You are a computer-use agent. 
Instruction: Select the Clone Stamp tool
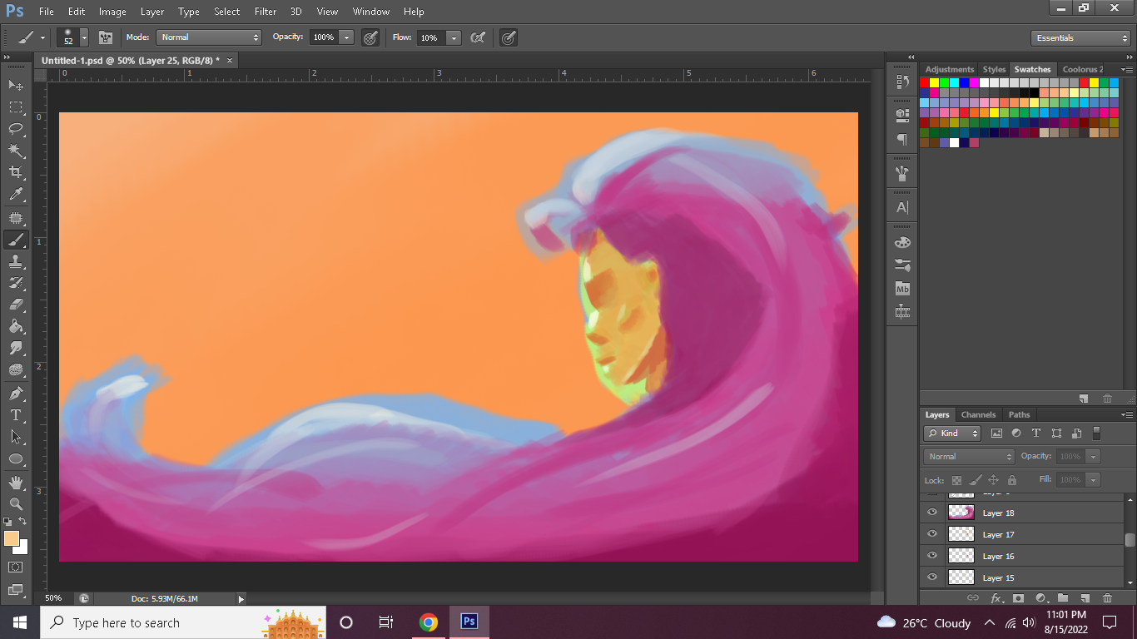pyautogui.click(x=16, y=261)
